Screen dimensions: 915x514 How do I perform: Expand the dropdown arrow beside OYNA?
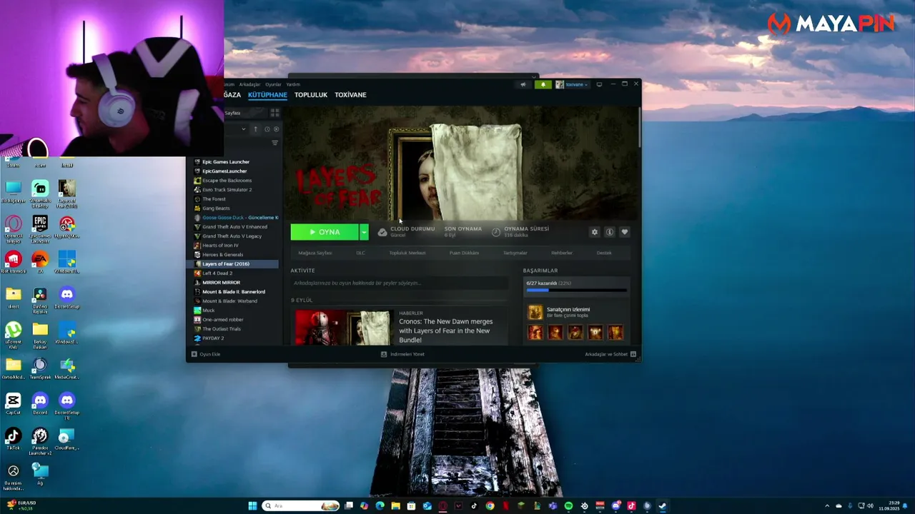tap(364, 232)
